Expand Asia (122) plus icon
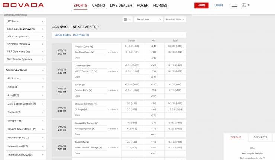 [x=43, y=95]
